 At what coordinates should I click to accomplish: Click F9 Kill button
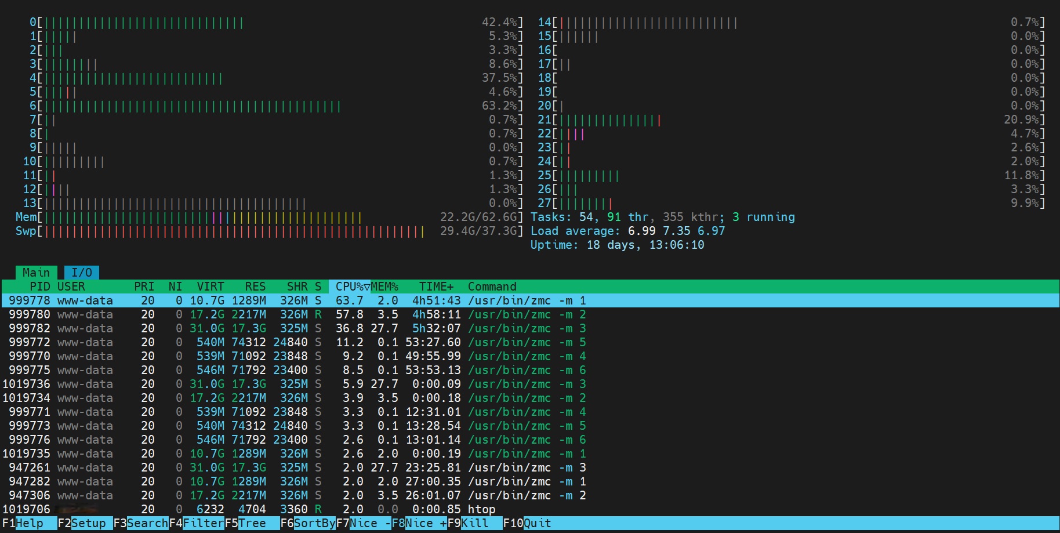click(475, 523)
